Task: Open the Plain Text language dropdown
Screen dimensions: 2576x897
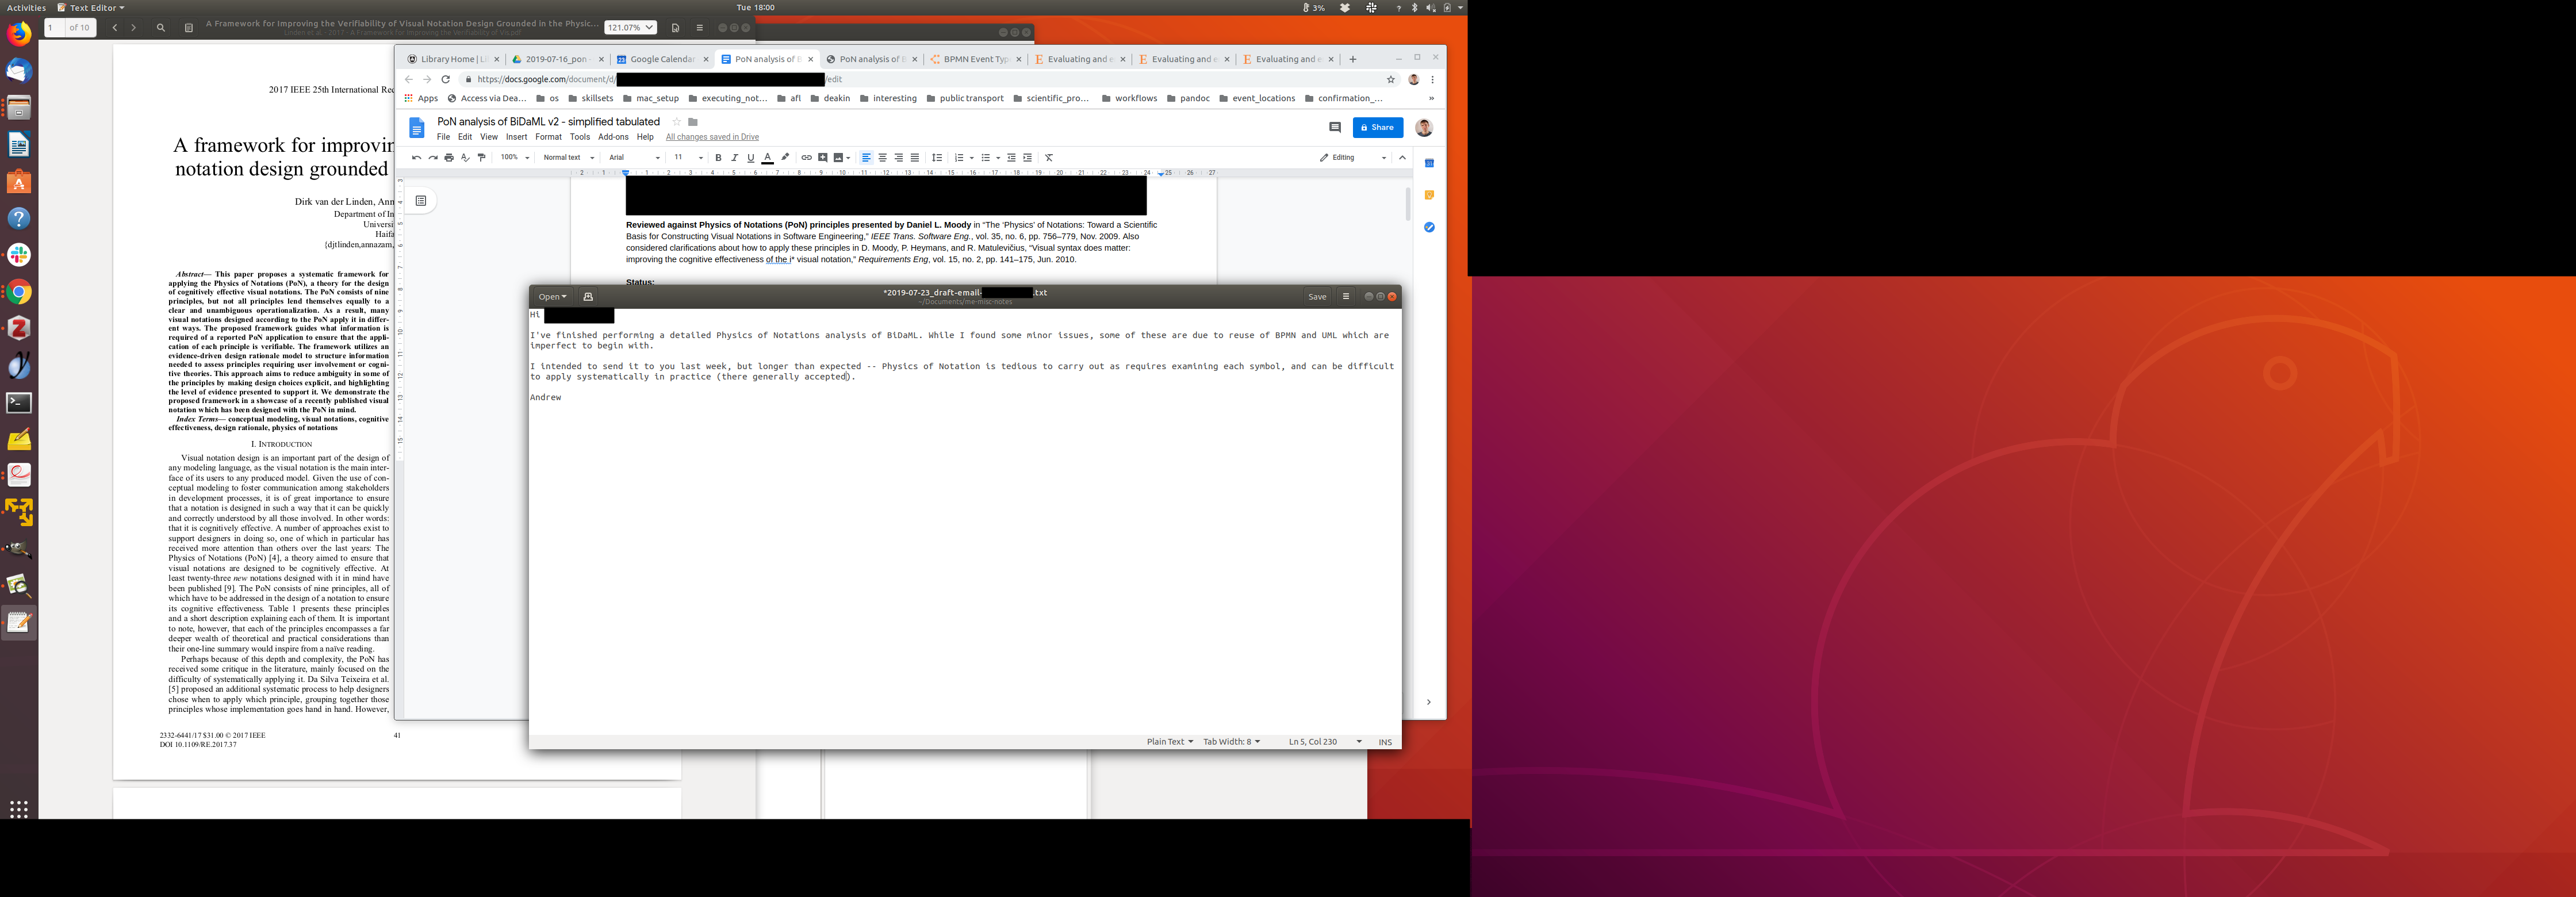Action: coord(1169,742)
